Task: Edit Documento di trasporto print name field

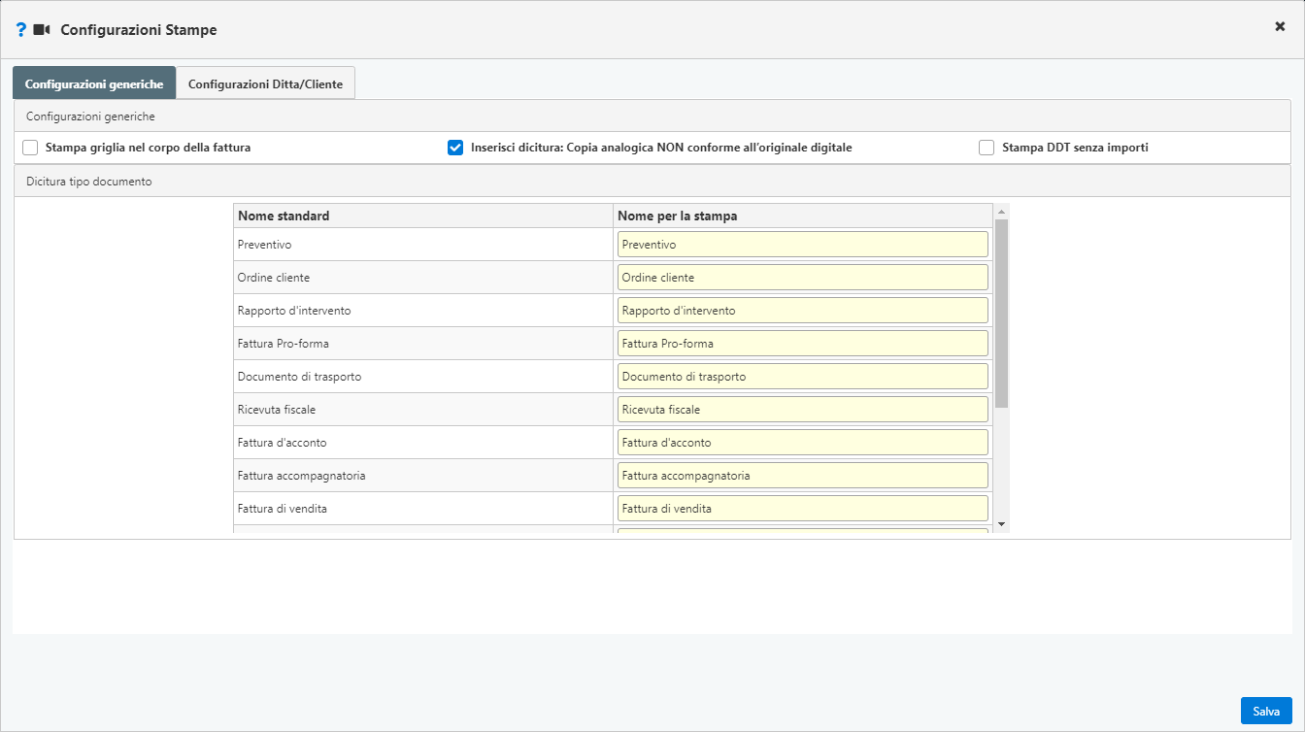Action: 802,377
